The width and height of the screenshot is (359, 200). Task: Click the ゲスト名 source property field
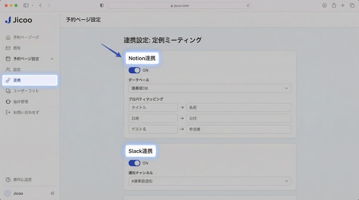coord(153,129)
